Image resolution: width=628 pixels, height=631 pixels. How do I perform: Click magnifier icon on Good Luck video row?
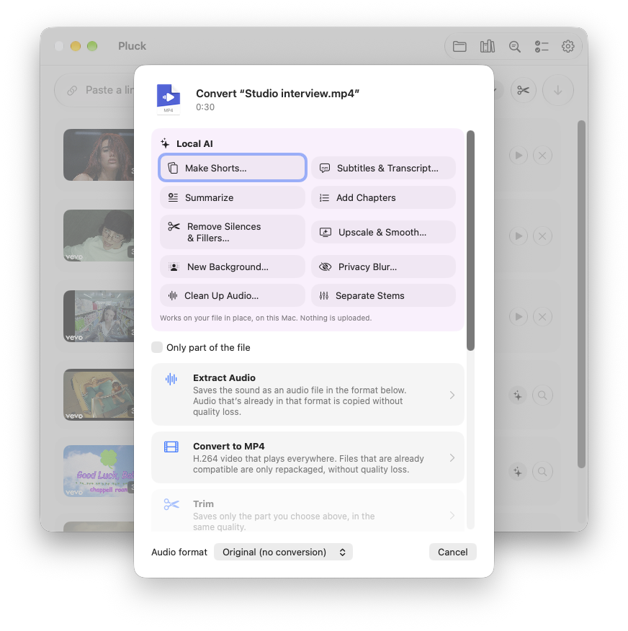pyautogui.click(x=542, y=472)
